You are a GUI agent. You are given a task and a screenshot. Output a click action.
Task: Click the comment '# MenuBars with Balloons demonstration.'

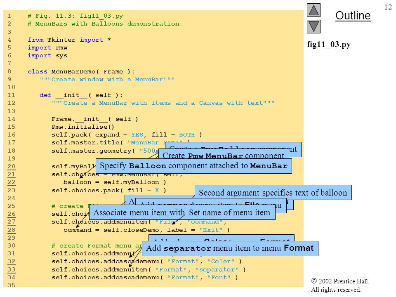[x=105, y=24]
